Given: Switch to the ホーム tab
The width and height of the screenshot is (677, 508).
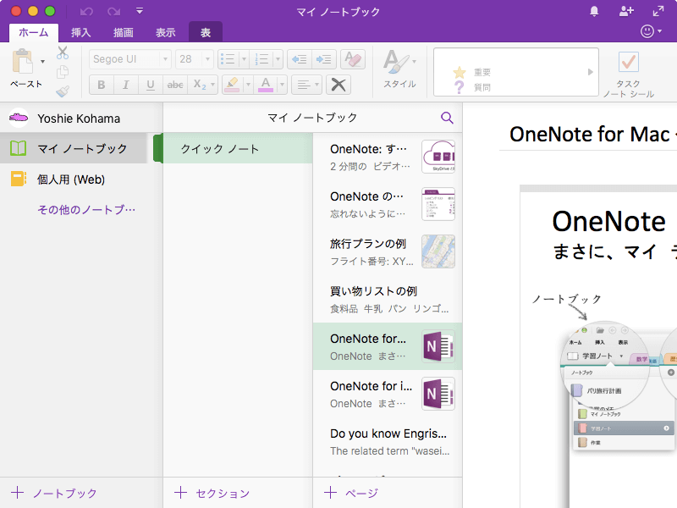Looking at the screenshot, I should click(x=34, y=32).
